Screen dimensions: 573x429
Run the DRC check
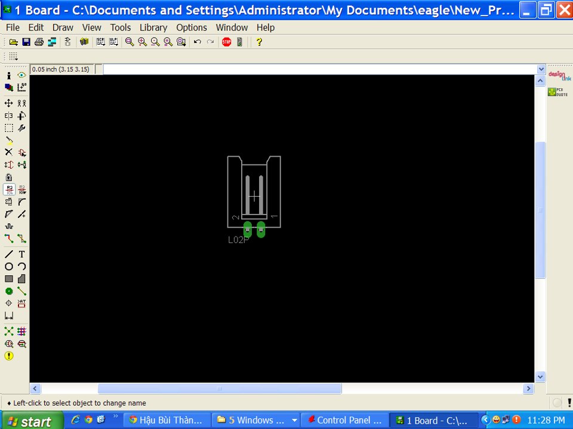click(21, 344)
